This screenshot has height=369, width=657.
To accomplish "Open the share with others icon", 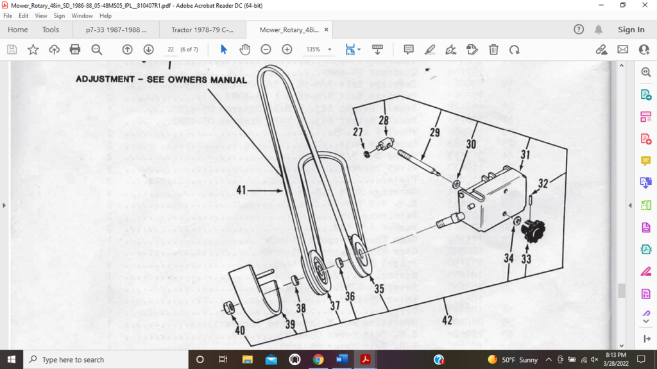I will pos(644,49).
